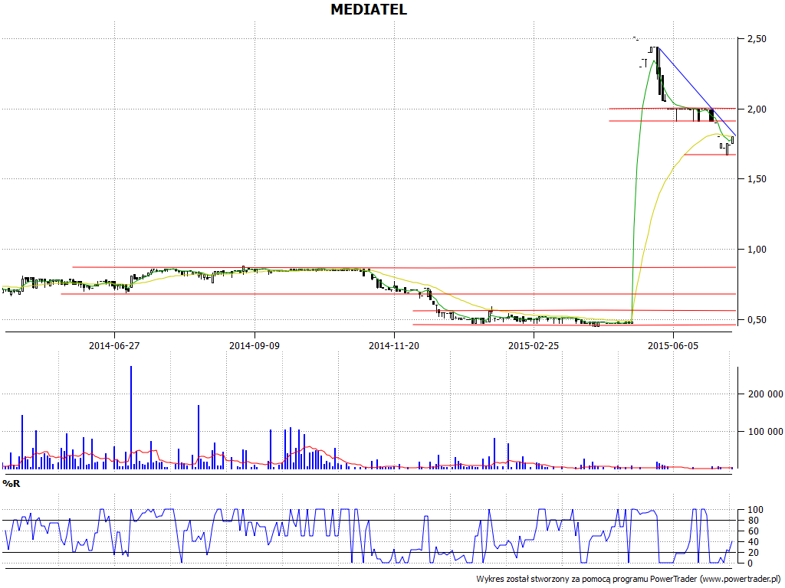Click the 0,50 price axis value

point(757,320)
